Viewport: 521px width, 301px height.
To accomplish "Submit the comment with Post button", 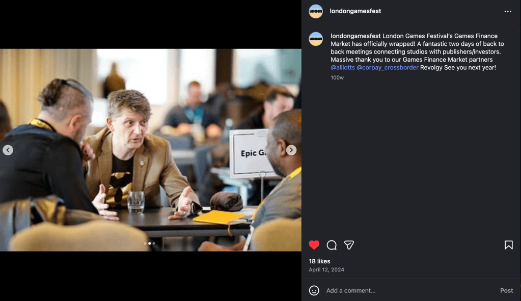I will [x=506, y=290].
